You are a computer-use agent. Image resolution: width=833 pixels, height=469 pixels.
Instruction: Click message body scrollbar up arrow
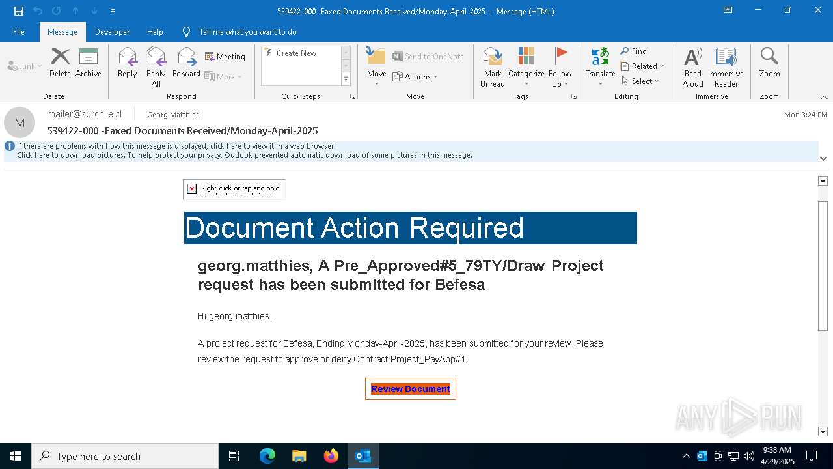point(823,180)
